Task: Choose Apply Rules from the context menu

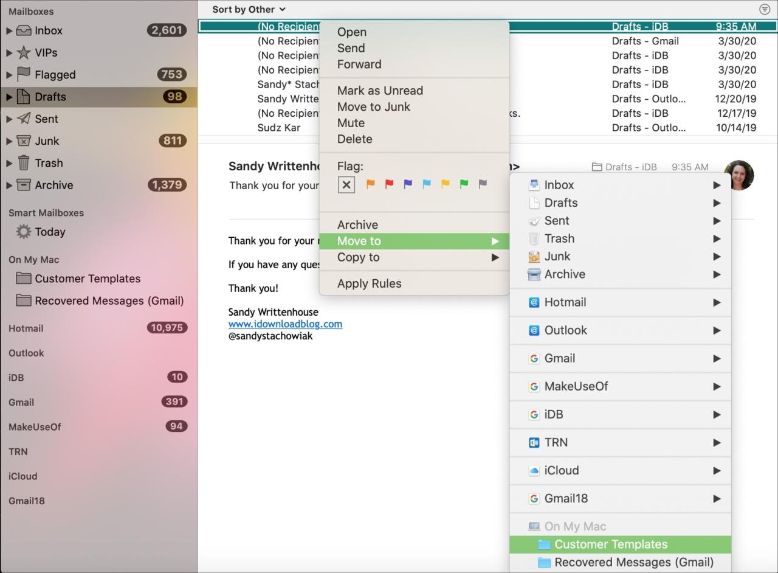Action: 369,283
